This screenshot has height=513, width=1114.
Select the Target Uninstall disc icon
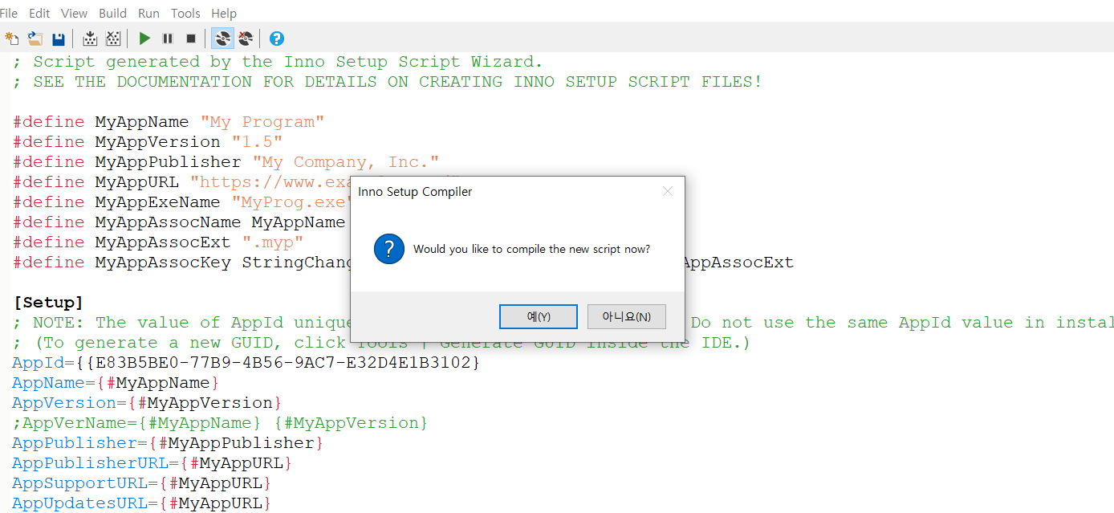pos(246,39)
